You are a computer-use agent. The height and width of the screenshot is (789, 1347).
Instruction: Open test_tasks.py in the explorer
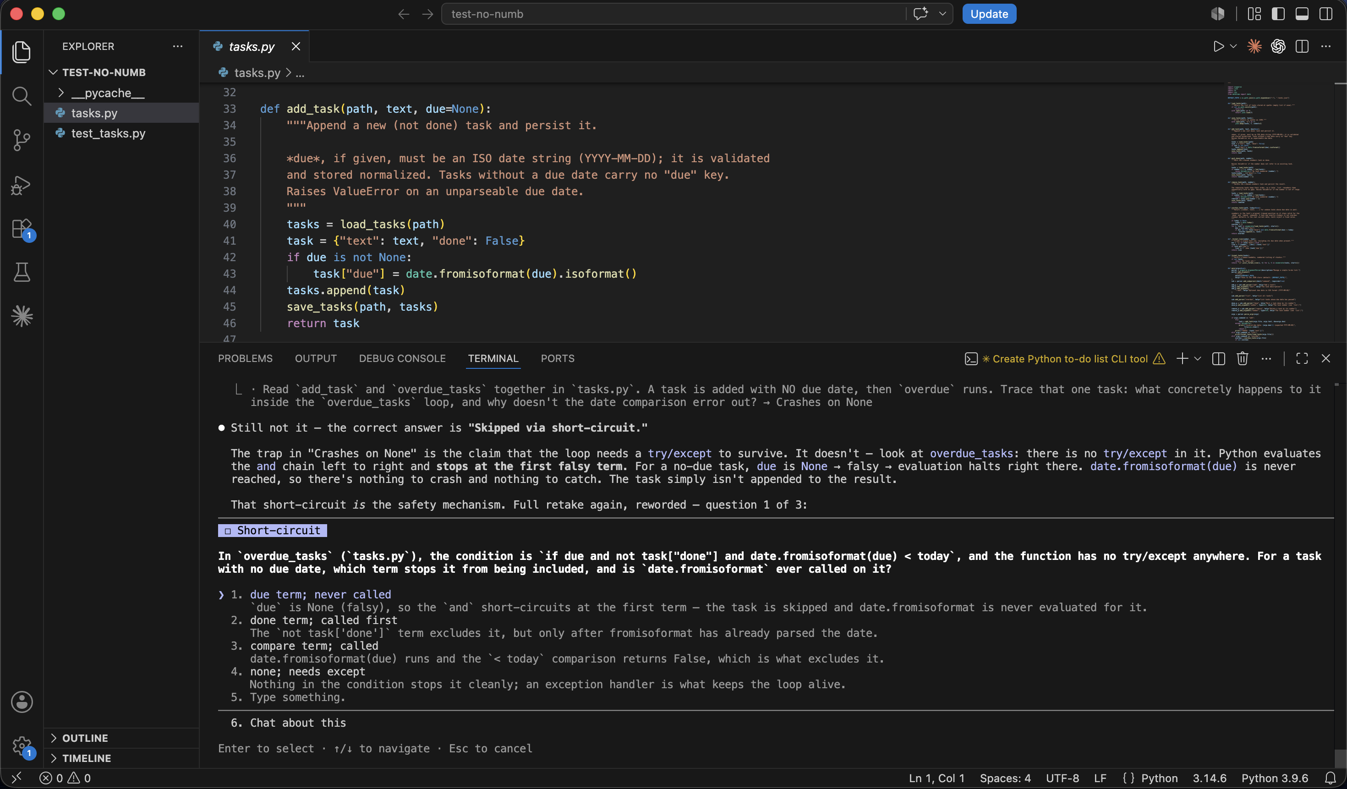tap(108, 133)
